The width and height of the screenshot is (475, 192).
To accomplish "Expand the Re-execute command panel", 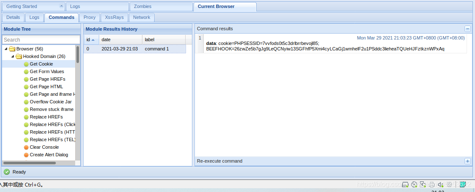I will pyautogui.click(x=467, y=161).
